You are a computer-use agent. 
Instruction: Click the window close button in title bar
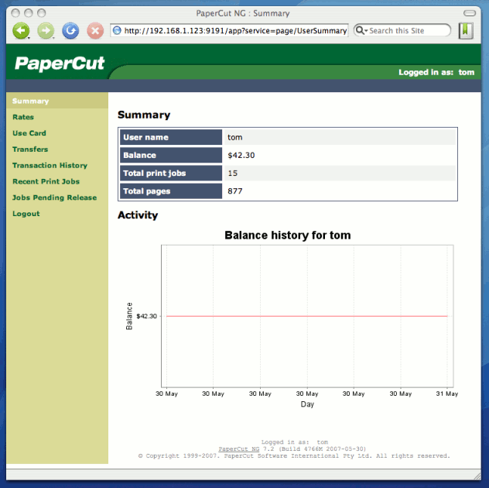(15, 13)
